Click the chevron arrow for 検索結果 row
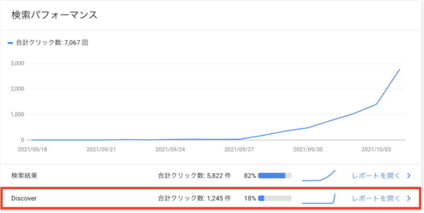424x213 pixels. (409, 175)
